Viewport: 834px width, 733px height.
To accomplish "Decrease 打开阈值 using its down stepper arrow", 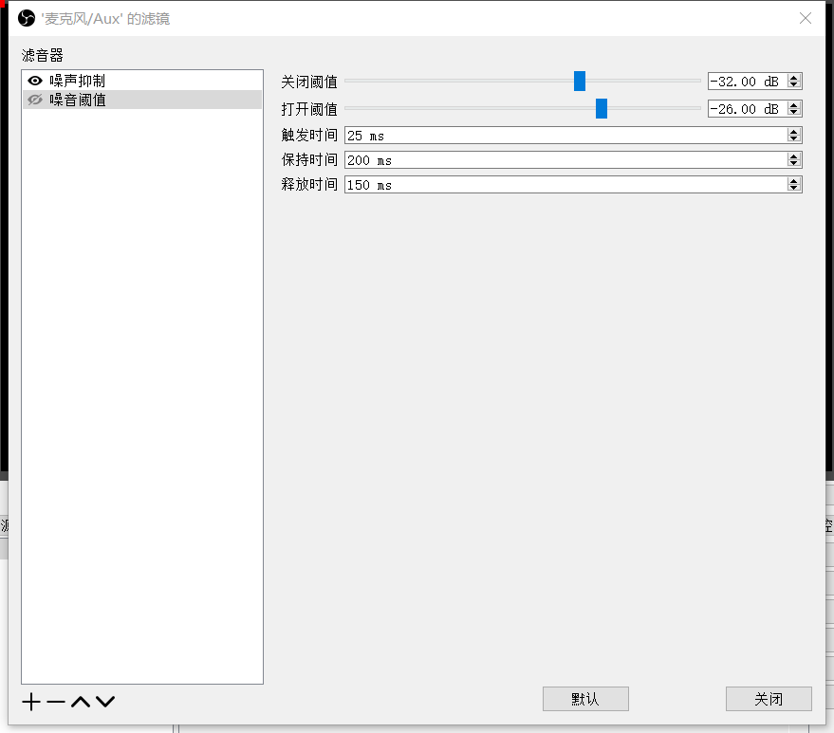I will [x=793, y=113].
